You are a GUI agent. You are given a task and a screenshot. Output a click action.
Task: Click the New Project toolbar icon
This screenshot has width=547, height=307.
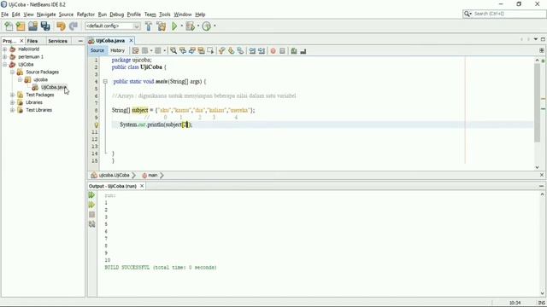coord(21,26)
